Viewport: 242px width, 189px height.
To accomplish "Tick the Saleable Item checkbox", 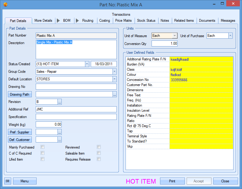I will 99,153.
